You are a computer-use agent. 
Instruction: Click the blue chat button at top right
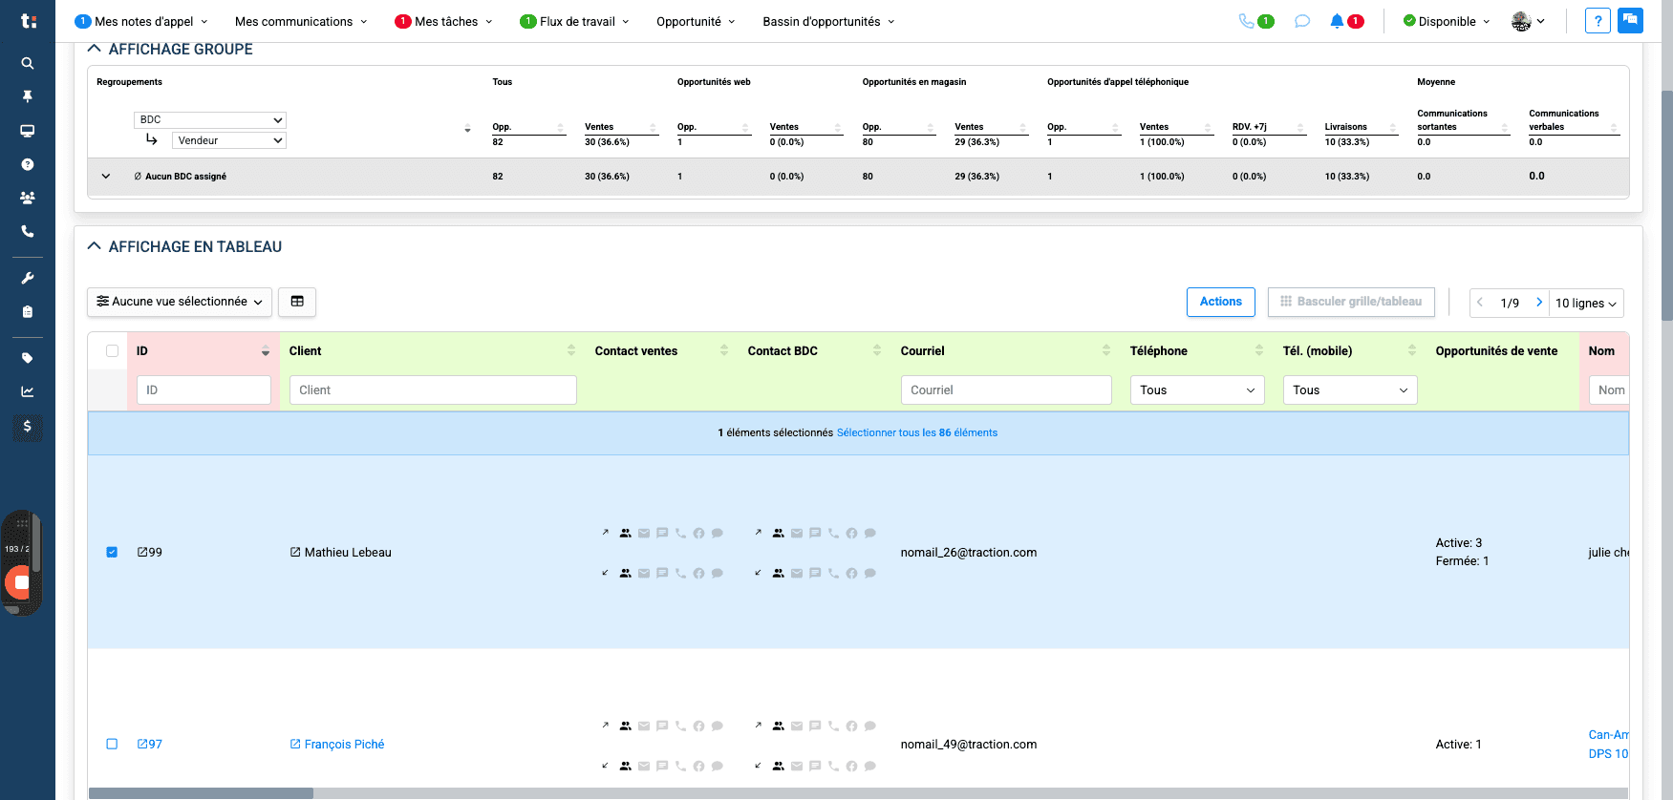pyautogui.click(x=1630, y=21)
